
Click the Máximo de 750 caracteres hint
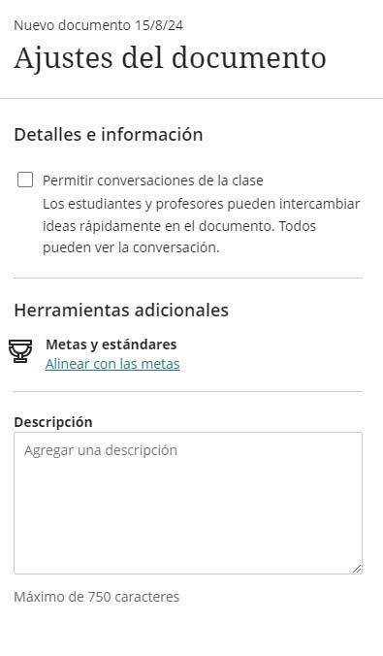tap(97, 597)
